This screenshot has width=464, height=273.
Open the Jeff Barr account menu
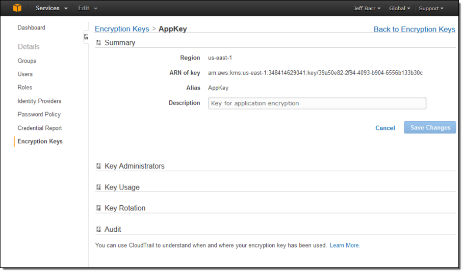pyautogui.click(x=367, y=8)
